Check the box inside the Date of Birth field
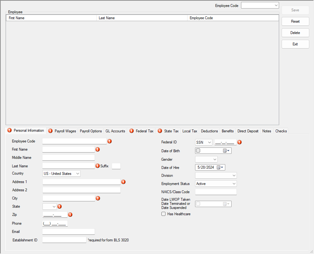 click(198, 151)
